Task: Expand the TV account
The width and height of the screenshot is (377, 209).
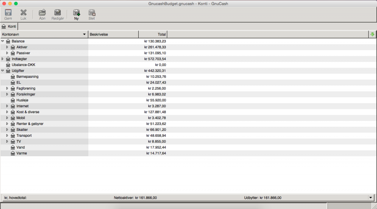Action: (x=7, y=142)
